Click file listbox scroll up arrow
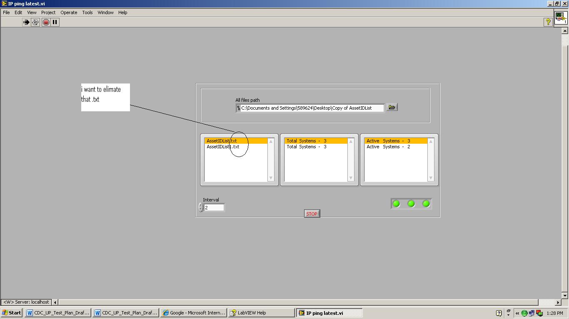569x319 pixels. 271,142
